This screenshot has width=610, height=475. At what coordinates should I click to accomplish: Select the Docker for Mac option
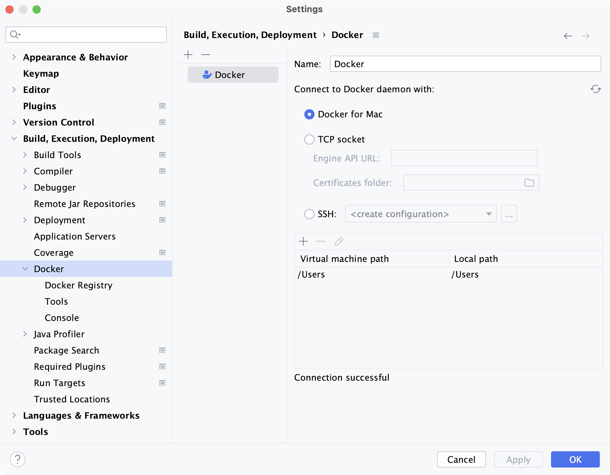(x=309, y=114)
